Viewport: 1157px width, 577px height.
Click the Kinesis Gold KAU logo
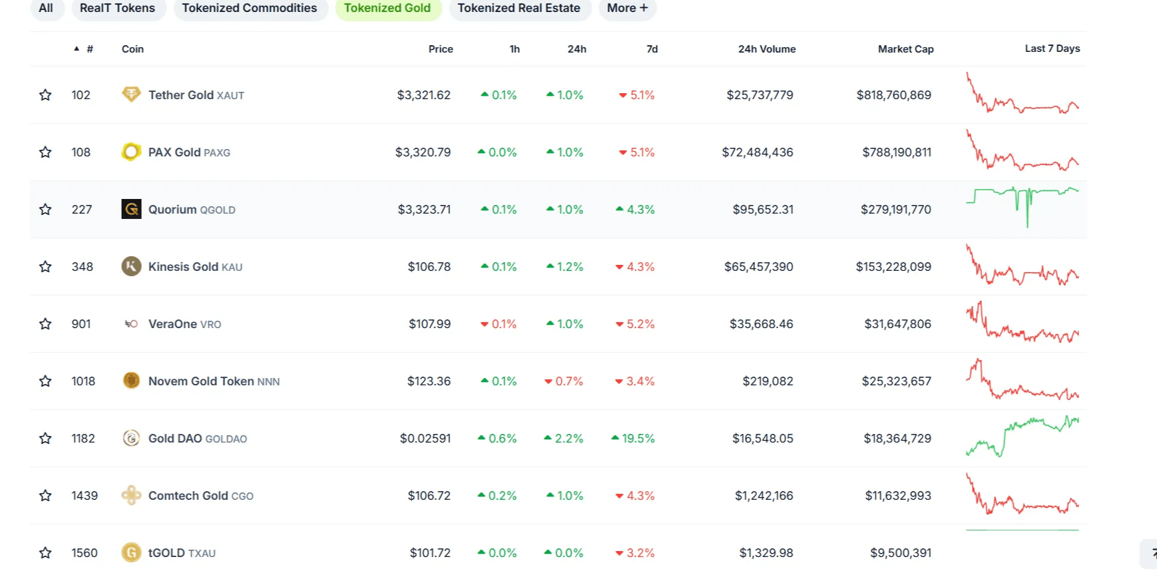point(131,266)
